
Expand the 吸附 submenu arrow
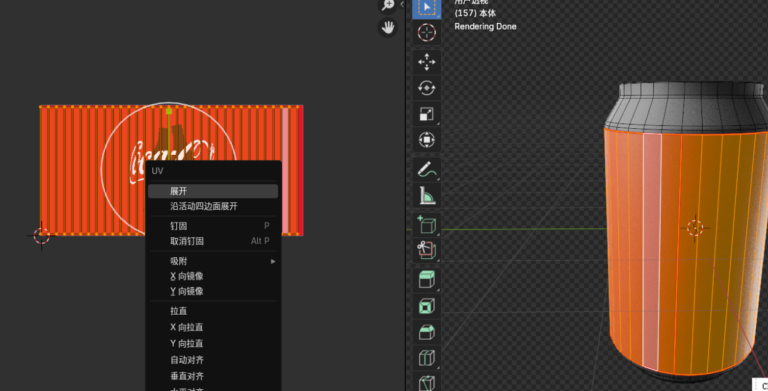273,261
